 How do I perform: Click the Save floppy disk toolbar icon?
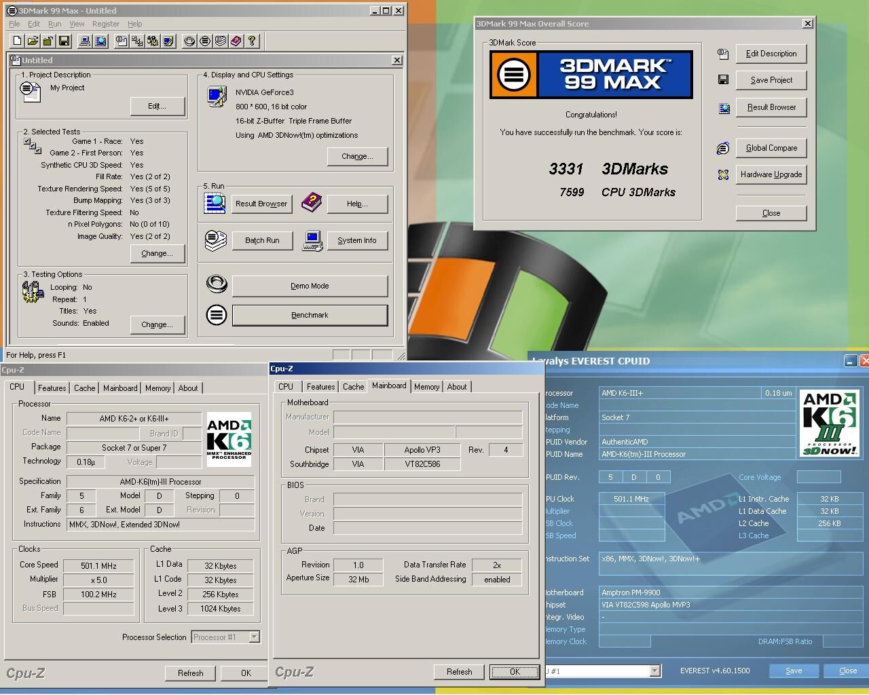click(64, 41)
